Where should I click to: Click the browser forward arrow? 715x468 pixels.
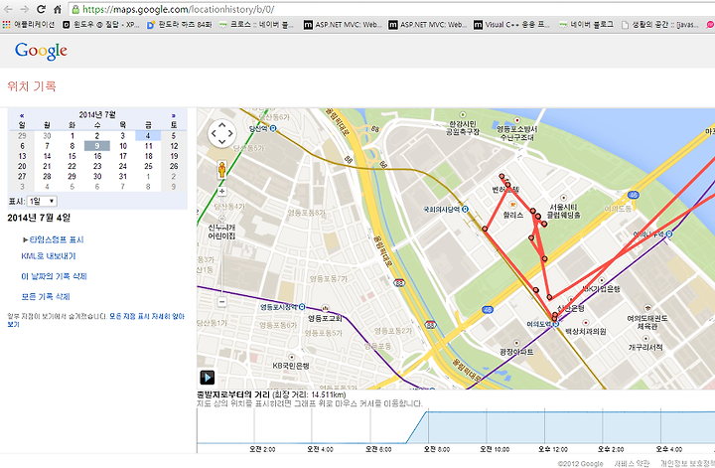24,9
